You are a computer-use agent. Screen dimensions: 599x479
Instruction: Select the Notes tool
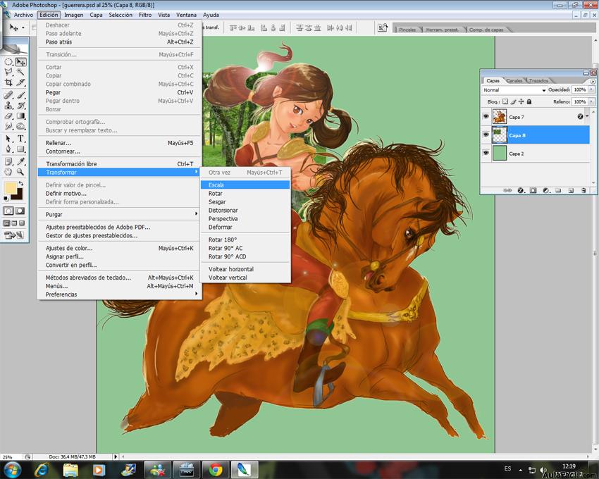(x=8, y=161)
